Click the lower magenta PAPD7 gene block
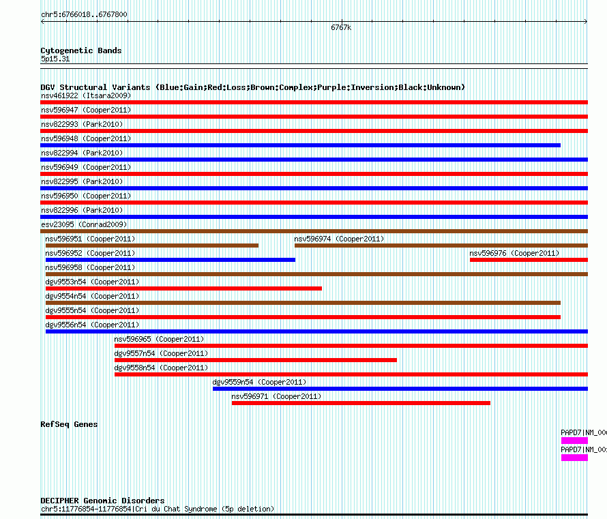Viewport: 607px width, 519px height. pos(574,458)
